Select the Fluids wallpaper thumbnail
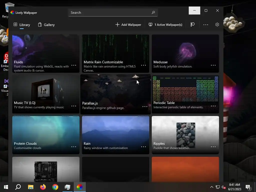This screenshot has height=192, width=256. 46,53
